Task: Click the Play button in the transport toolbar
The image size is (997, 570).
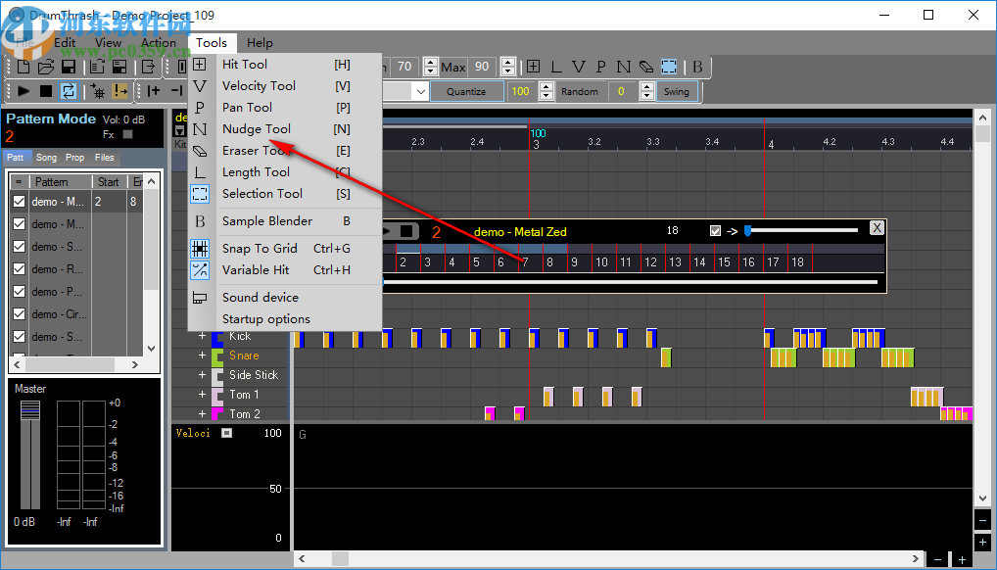Action: (x=24, y=91)
